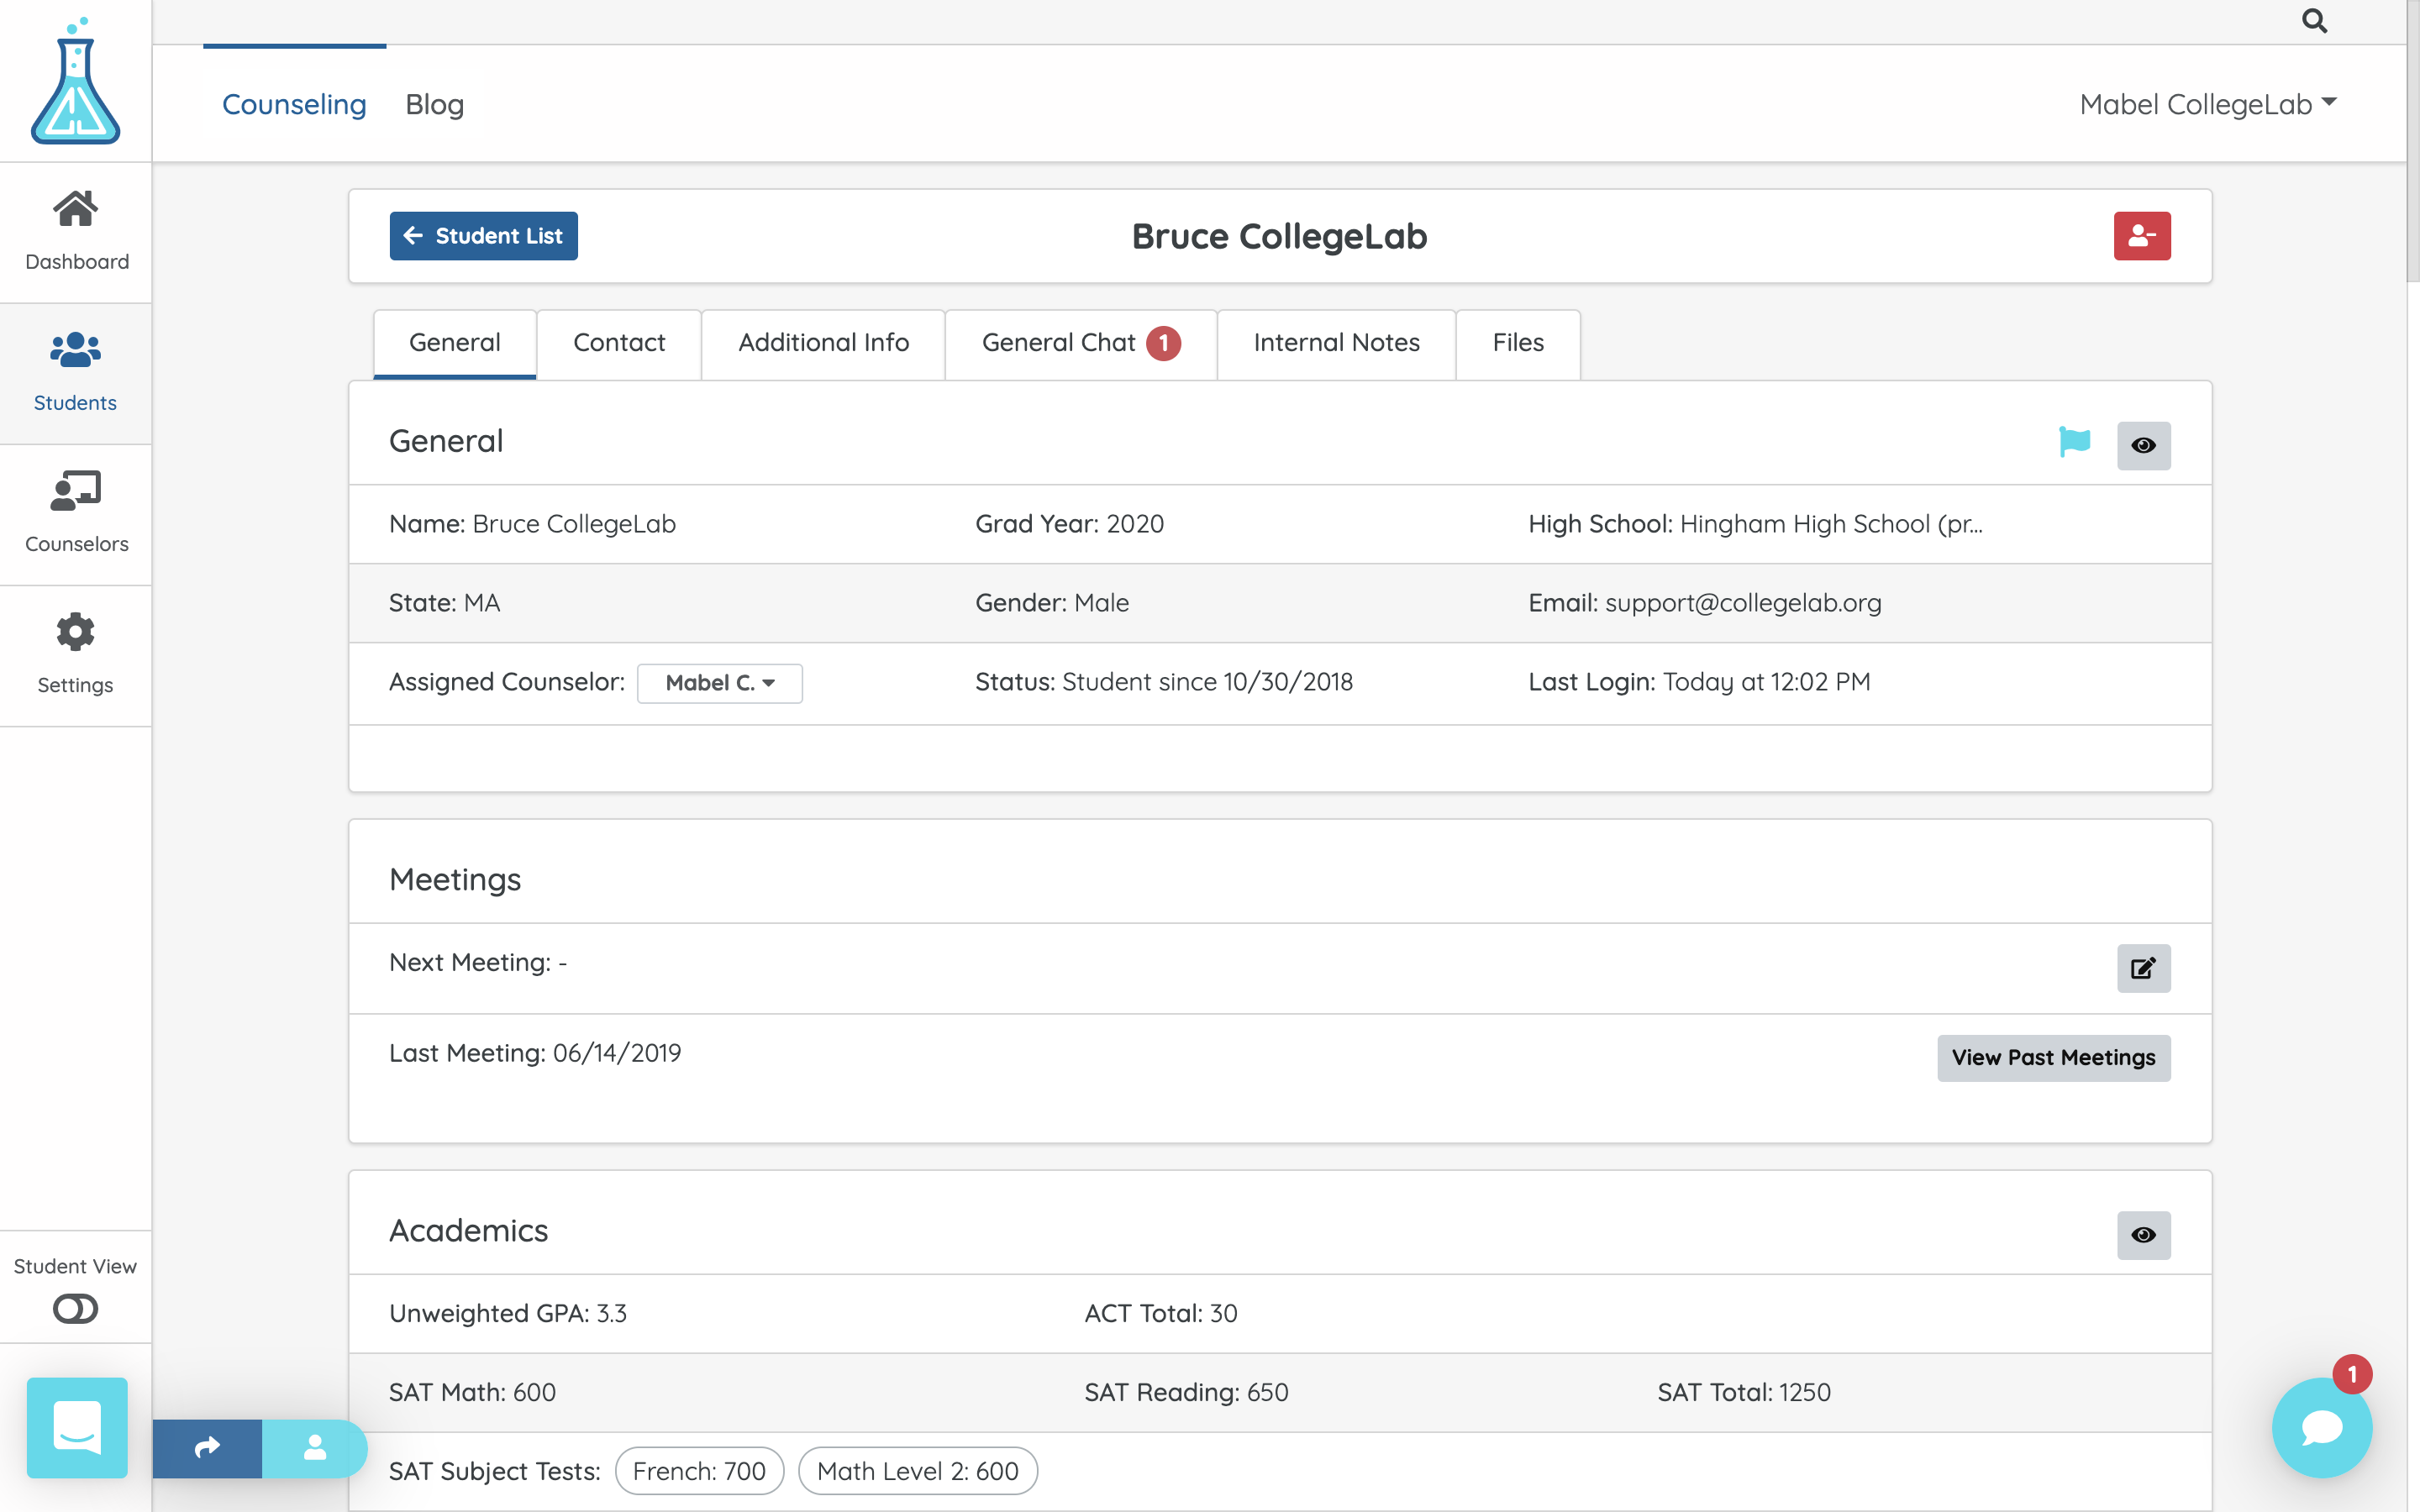Open Settings gear in the sidebar
The height and width of the screenshot is (1512, 2420).
pyautogui.click(x=76, y=655)
